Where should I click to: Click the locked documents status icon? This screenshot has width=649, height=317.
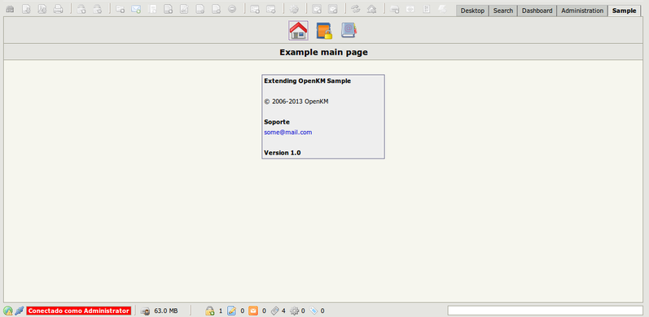210,310
